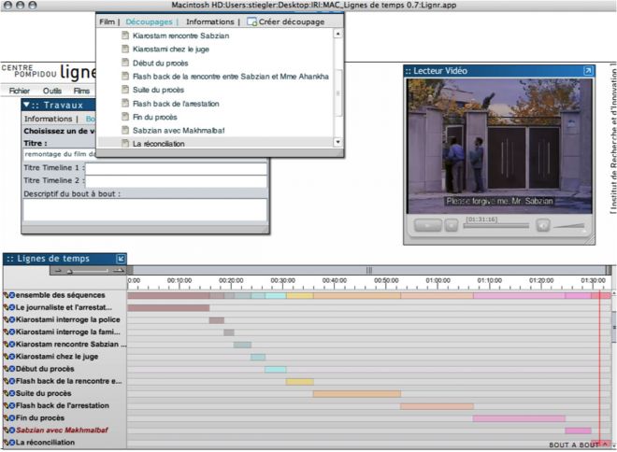
Task: Adjust the timeline zoom slider
Action: [68, 271]
